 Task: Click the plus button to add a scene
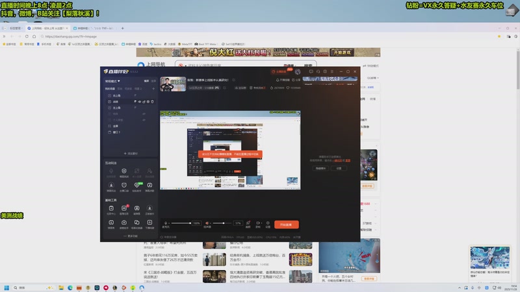pos(153,89)
